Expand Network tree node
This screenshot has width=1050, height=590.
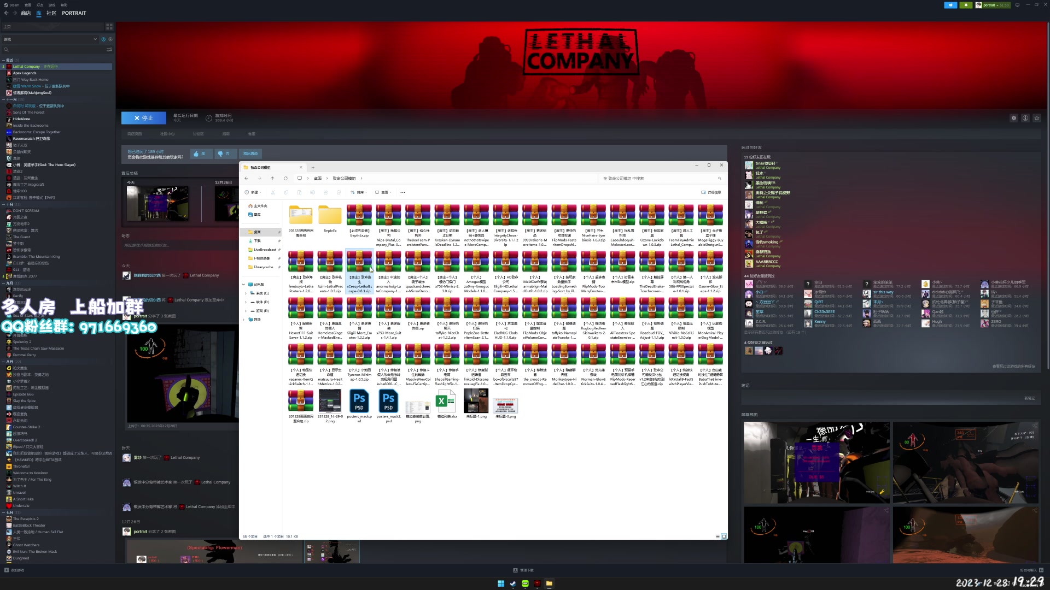[x=244, y=320]
